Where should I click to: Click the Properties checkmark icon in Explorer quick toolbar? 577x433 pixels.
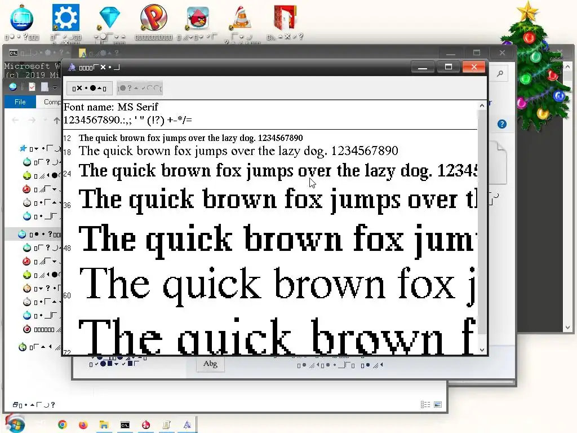32,87
